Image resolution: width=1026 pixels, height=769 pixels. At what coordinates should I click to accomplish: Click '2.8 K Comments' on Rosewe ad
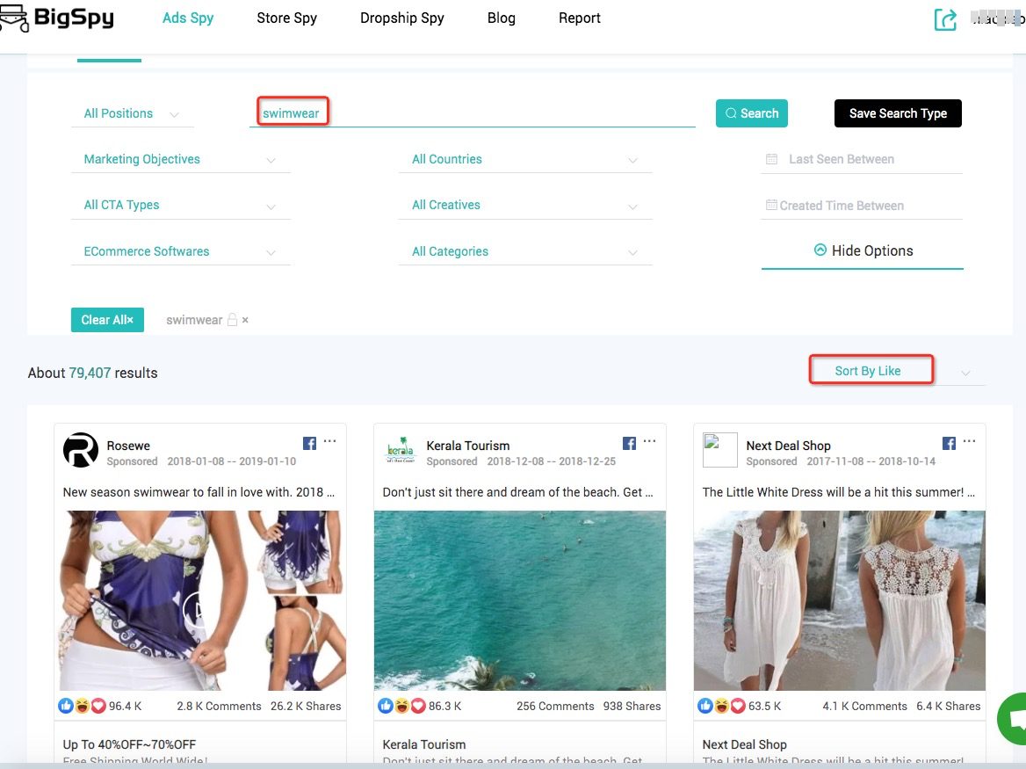point(219,707)
